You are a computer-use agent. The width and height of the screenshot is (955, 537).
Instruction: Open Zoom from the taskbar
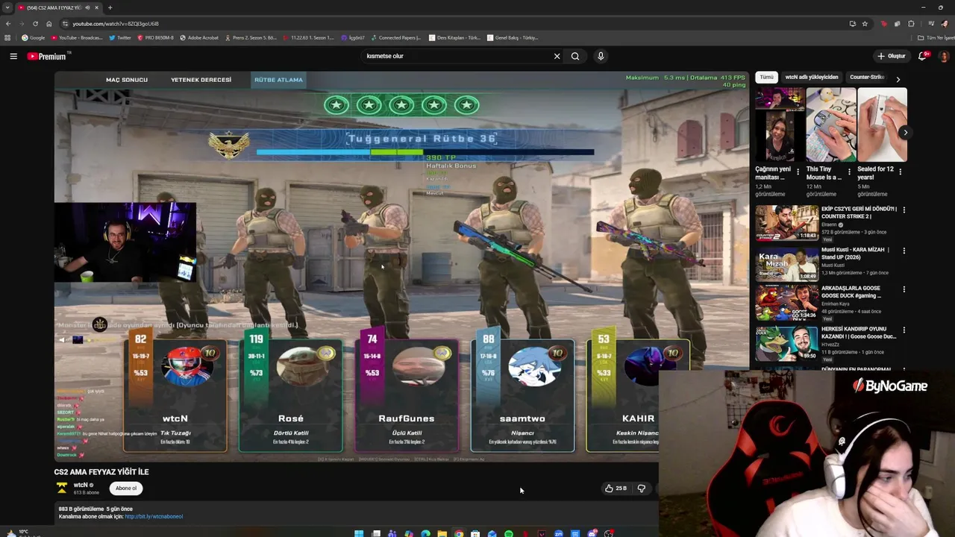[559, 533]
